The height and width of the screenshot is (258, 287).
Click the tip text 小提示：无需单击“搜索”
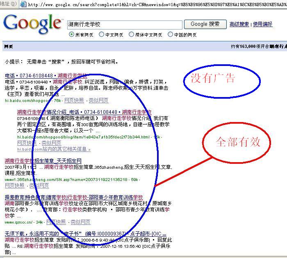[61, 62]
